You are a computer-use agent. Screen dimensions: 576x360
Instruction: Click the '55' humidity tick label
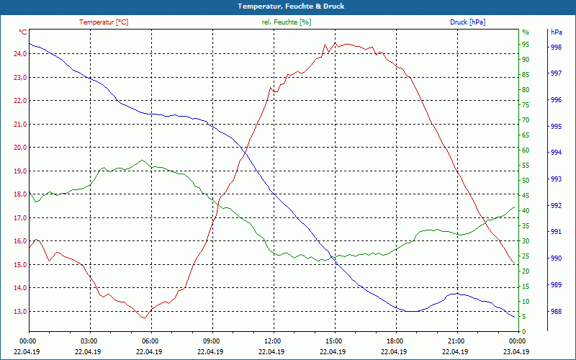coord(526,166)
